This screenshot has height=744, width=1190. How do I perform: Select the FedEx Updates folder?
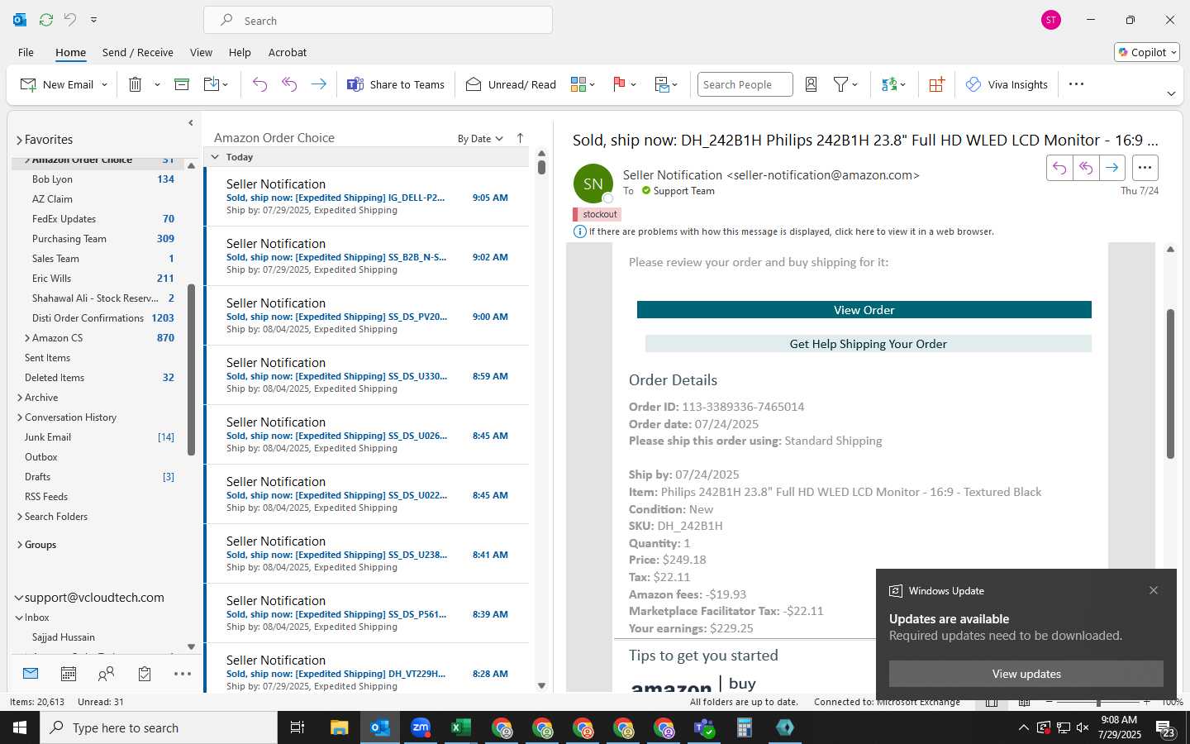pos(64,219)
